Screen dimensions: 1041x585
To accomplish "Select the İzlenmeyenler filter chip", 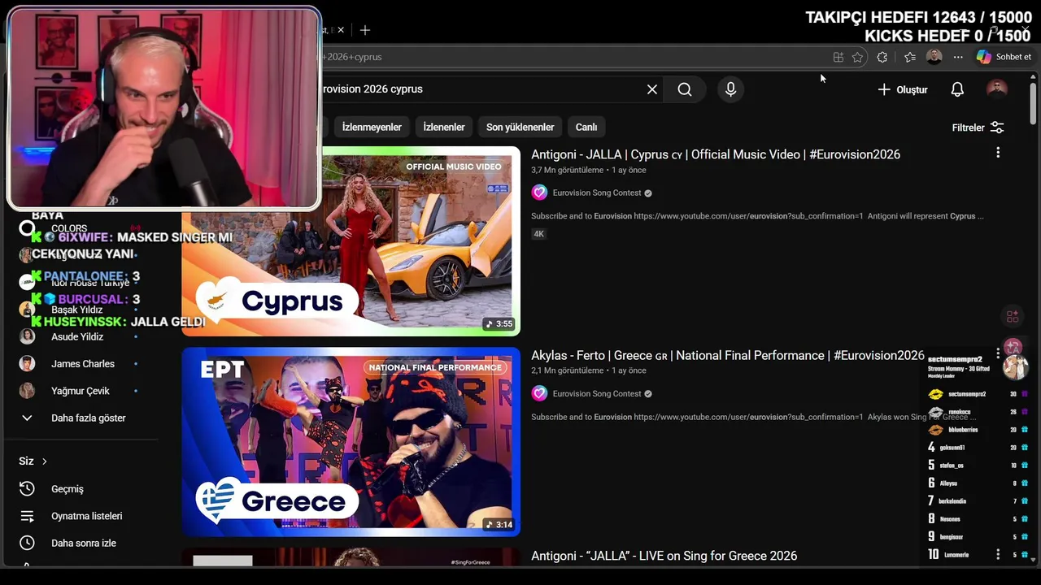I will 372,128.
